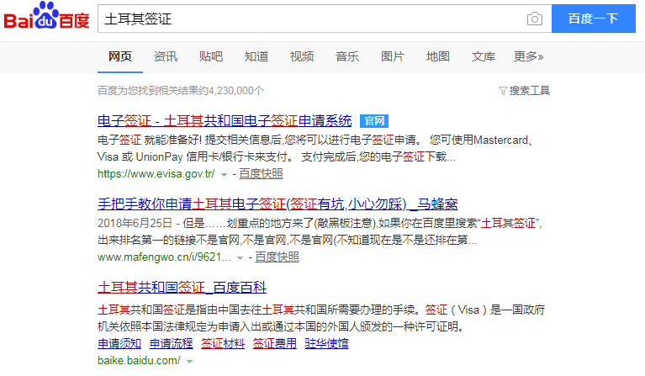Expand dropdown arrow beside evisa.gov.tr URL
This screenshot has height=376, width=645.
click(224, 175)
